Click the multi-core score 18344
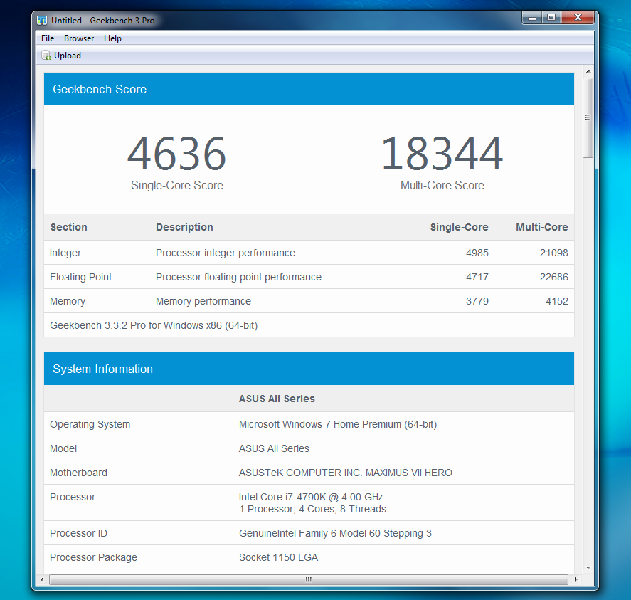 [x=442, y=154]
